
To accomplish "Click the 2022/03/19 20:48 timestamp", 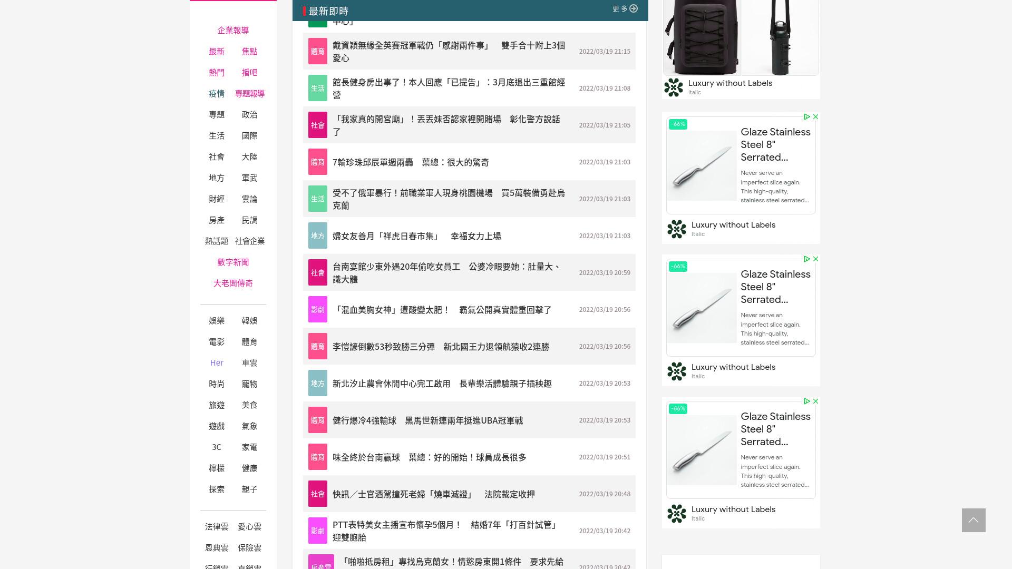I will coord(605,494).
